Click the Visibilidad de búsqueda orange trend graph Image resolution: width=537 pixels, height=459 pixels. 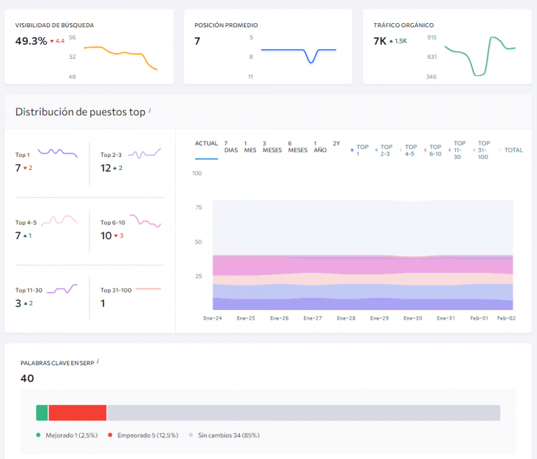click(120, 57)
